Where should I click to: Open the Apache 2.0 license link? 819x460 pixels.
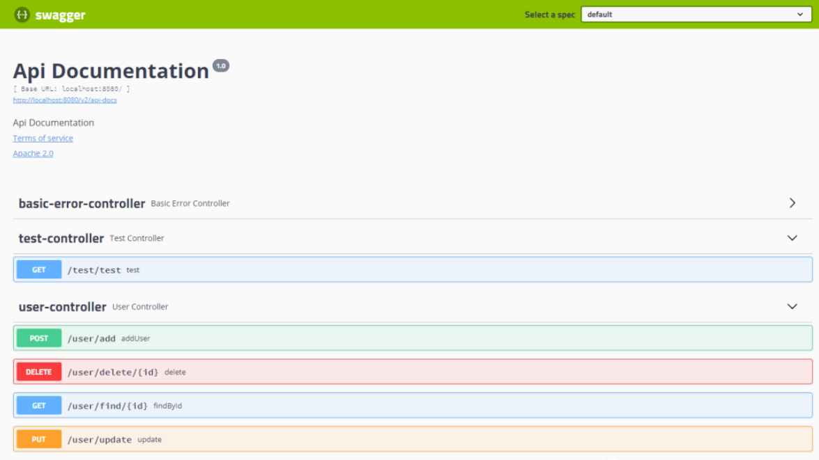[33, 154]
